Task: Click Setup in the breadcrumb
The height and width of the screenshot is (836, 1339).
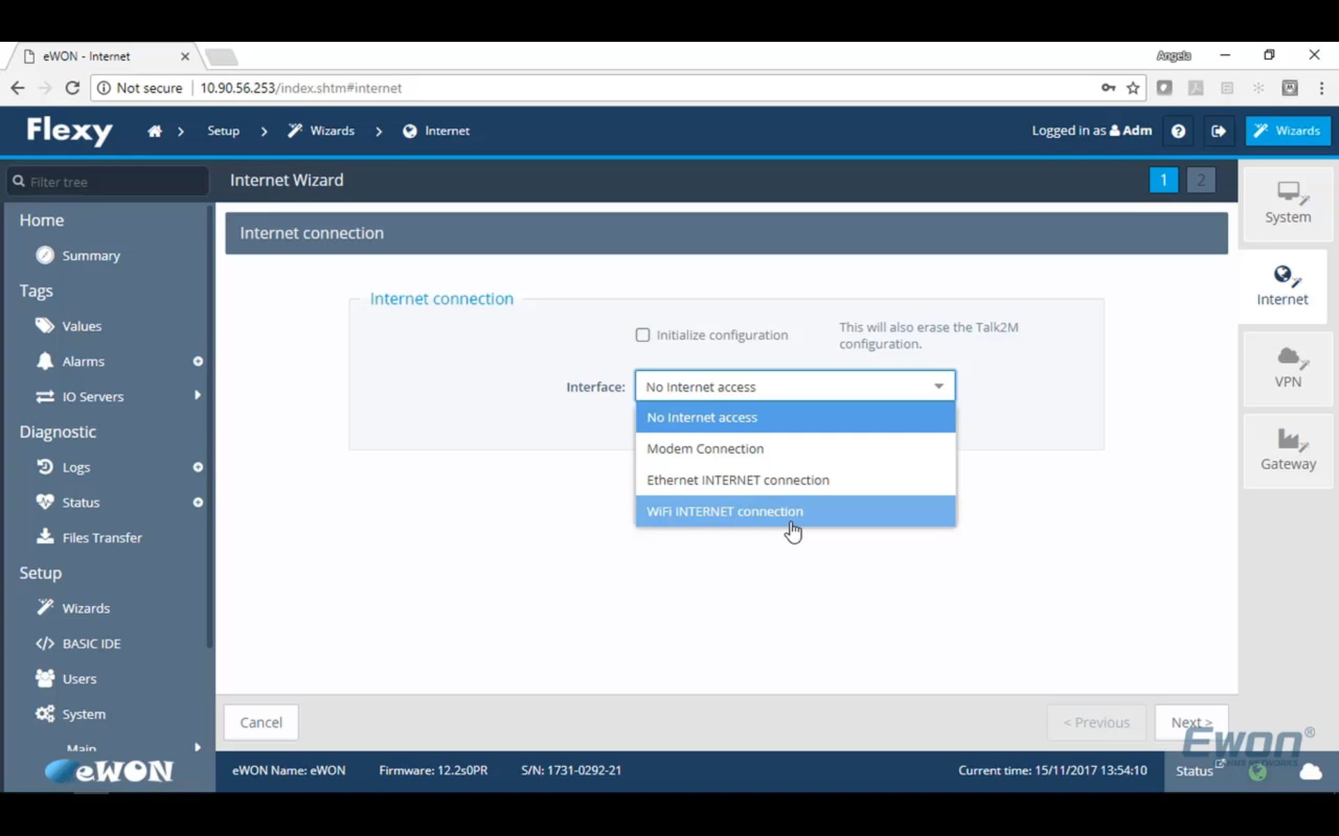Action: click(223, 131)
